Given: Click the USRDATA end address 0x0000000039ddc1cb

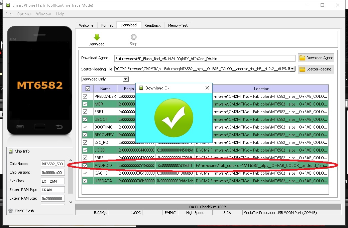Looking at the screenshot, I should coord(175,181).
